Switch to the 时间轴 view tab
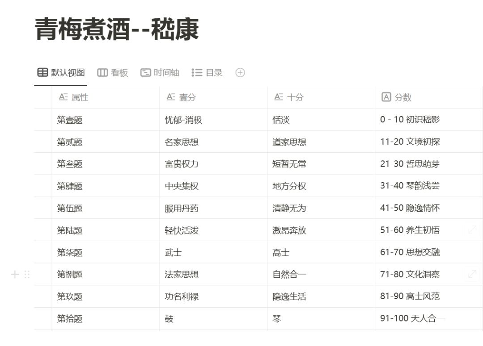This screenshot has width=483, height=346. pos(160,73)
